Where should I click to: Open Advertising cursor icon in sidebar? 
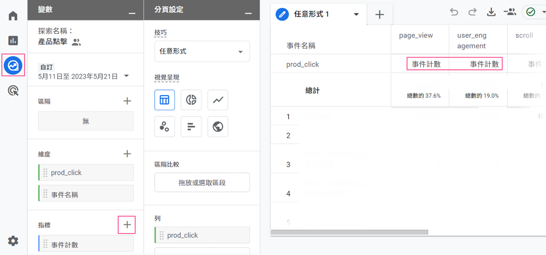pos(13,91)
